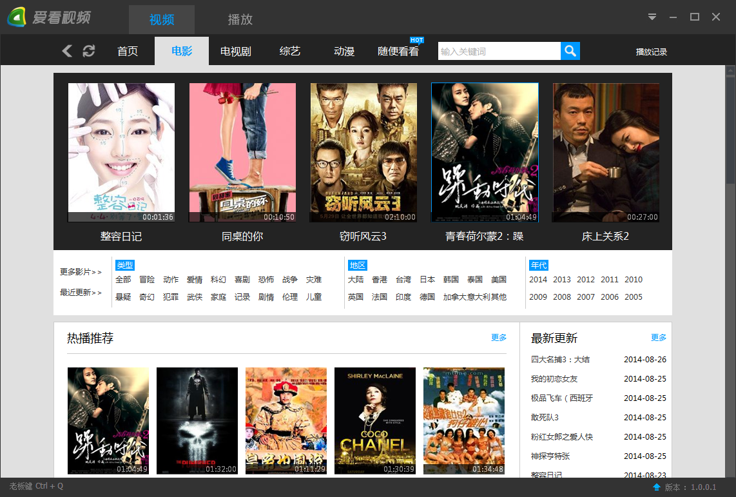Click the refresh page icon
The width and height of the screenshot is (736, 497).
point(89,51)
